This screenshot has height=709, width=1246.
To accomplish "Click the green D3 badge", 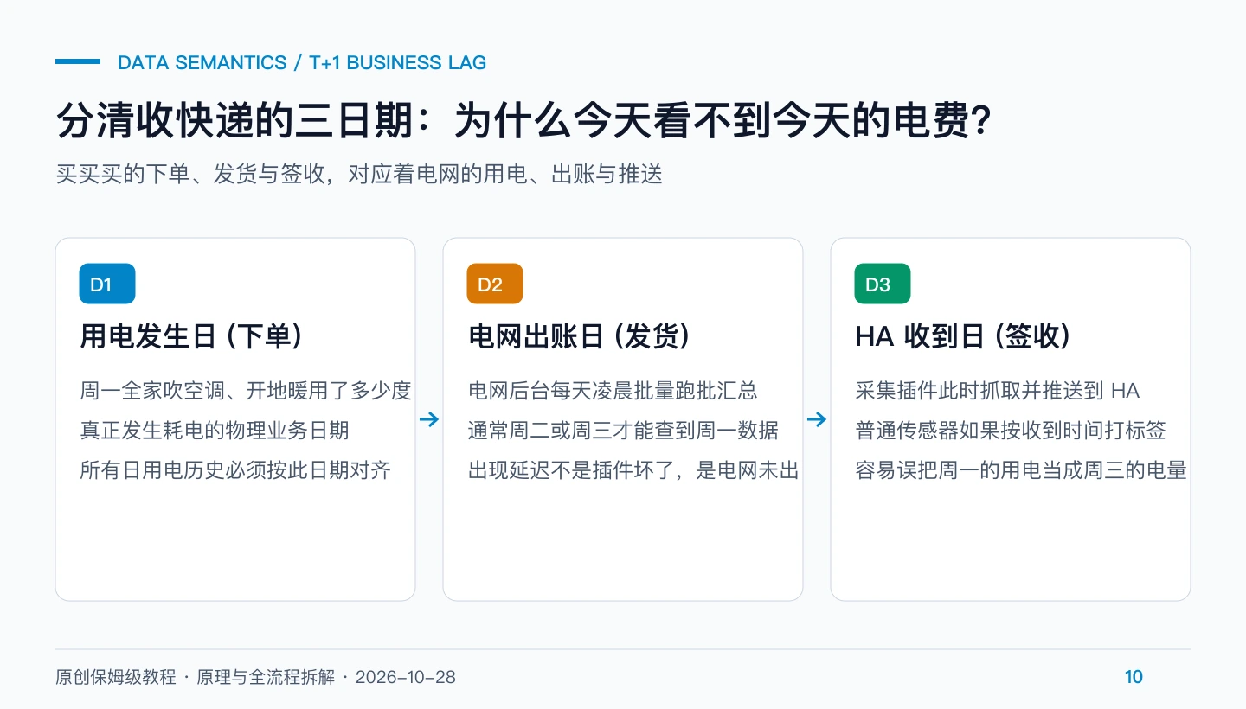I will coord(883,284).
